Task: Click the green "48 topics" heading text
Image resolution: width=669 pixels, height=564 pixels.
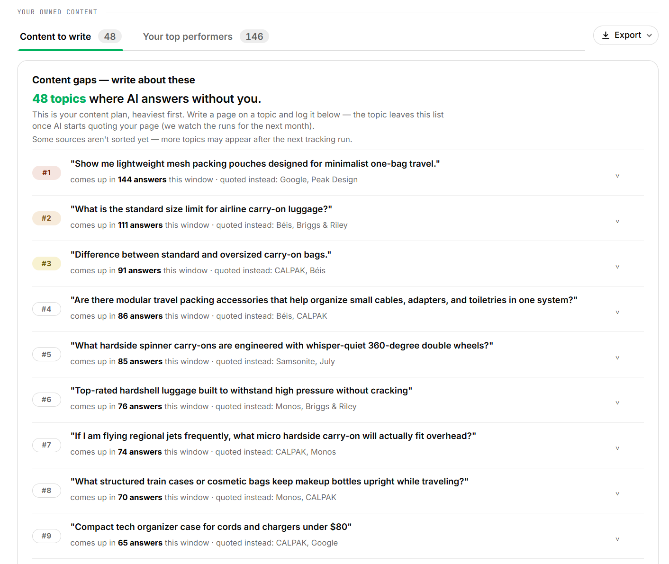Action: (x=59, y=98)
